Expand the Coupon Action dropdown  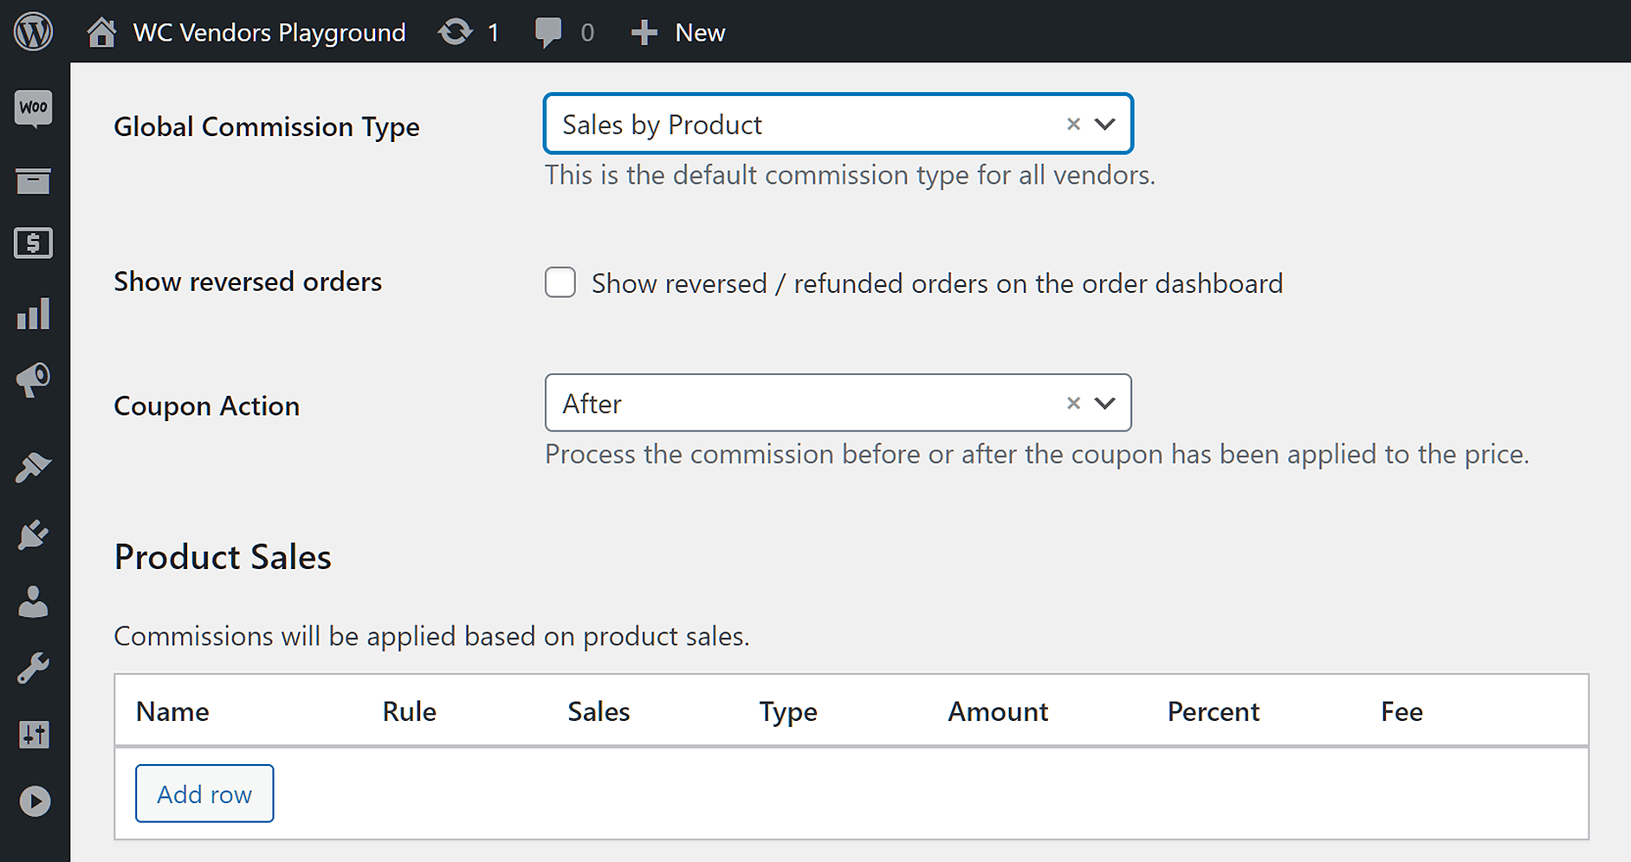(x=1104, y=403)
